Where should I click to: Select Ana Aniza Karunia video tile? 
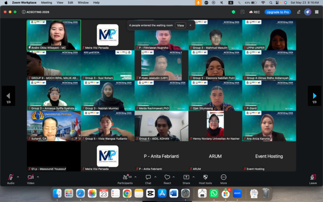tap(269, 126)
